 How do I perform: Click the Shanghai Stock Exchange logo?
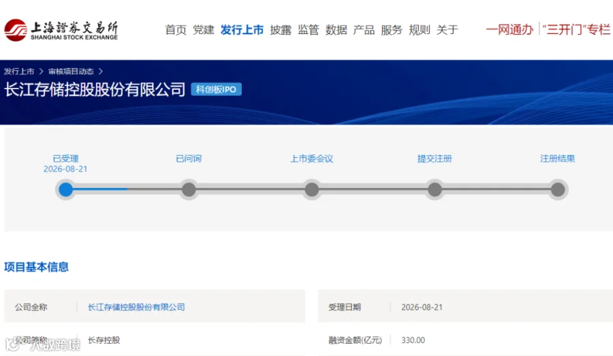pos(61,30)
